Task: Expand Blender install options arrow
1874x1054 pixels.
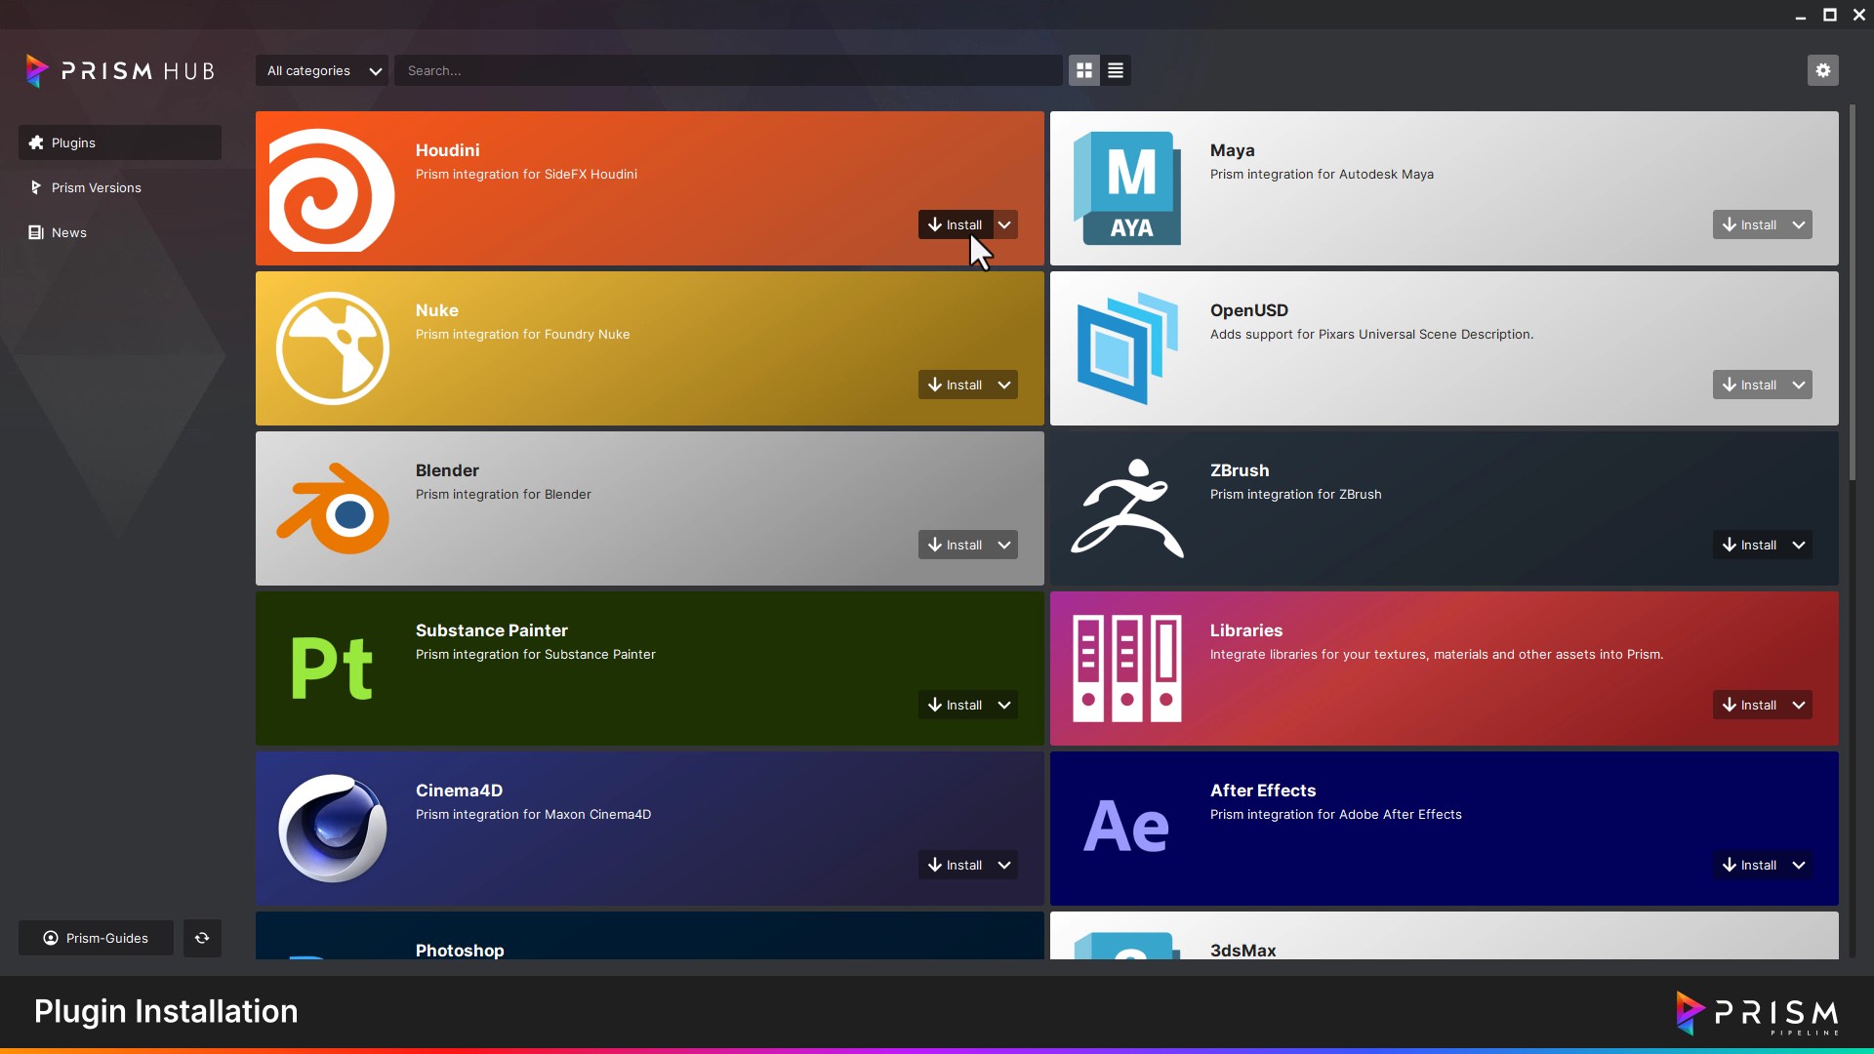Action: [x=1005, y=545]
